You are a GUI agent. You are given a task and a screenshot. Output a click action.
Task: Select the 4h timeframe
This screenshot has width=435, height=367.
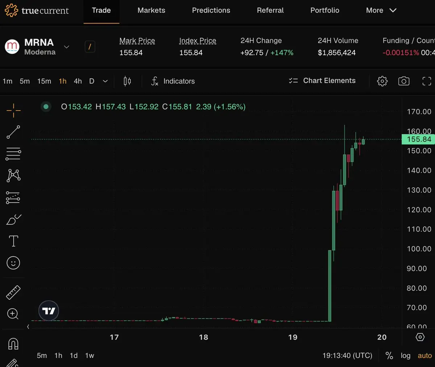[78, 81]
